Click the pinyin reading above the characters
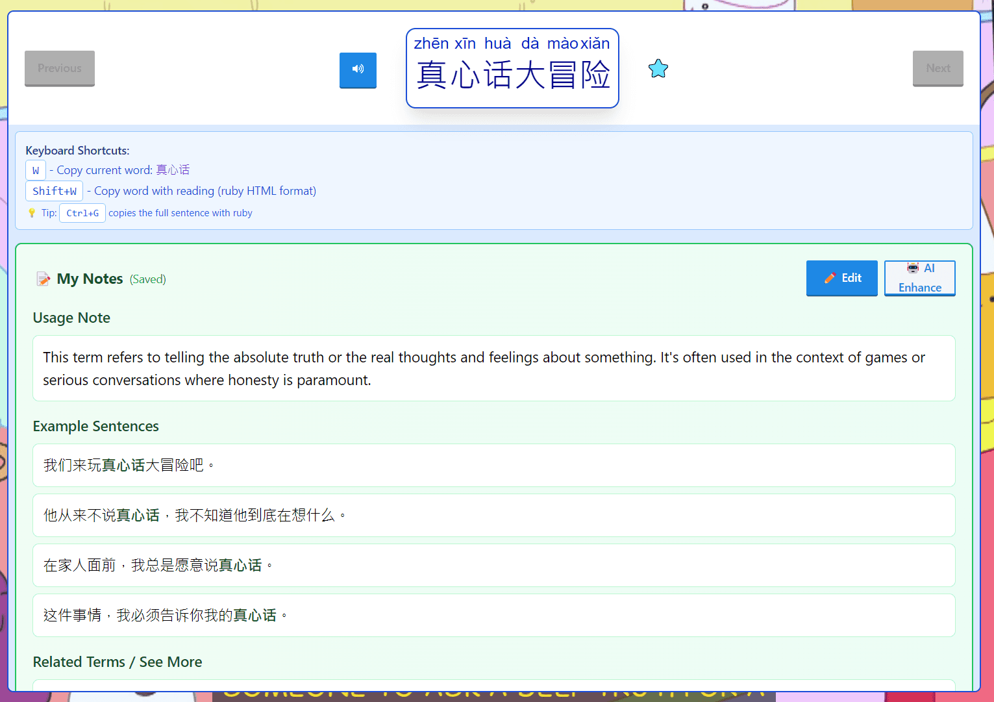 click(512, 43)
